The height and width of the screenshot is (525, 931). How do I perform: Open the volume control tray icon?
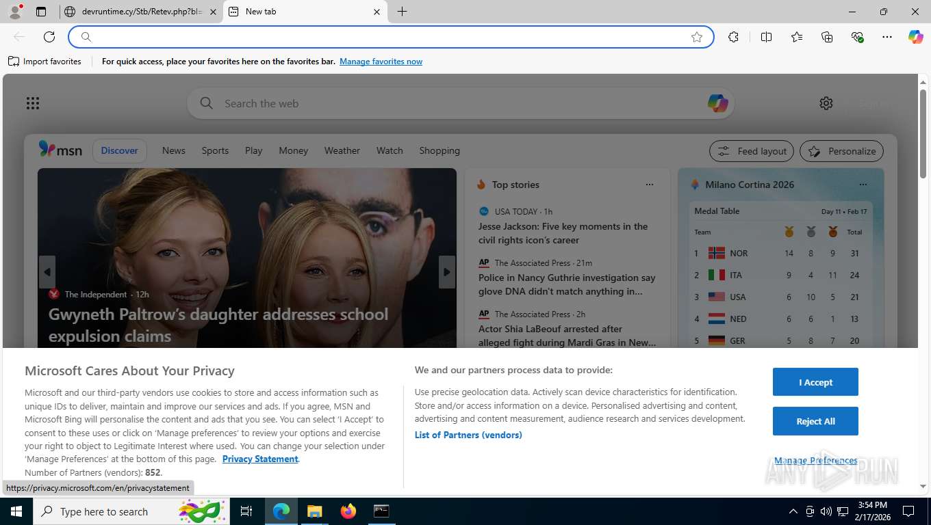pos(826,511)
